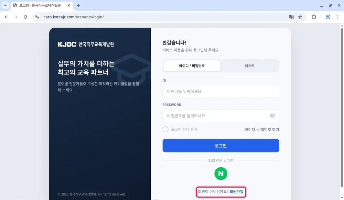344x200 pixels.
Task: Restore the browser window size
Action: point(330,5)
